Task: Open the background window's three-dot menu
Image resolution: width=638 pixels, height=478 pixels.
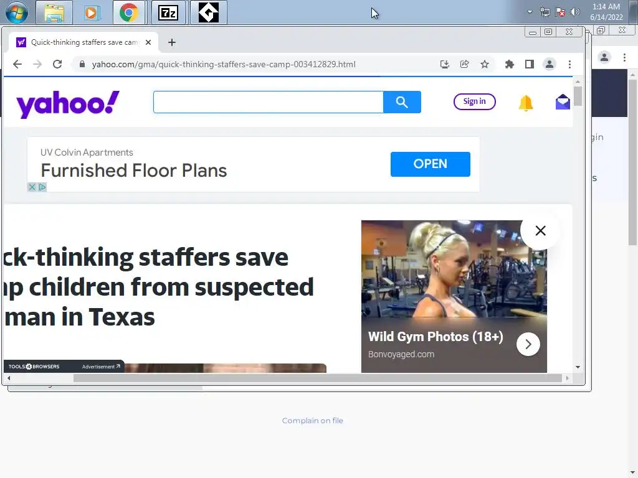Action: pyautogui.click(x=624, y=57)
